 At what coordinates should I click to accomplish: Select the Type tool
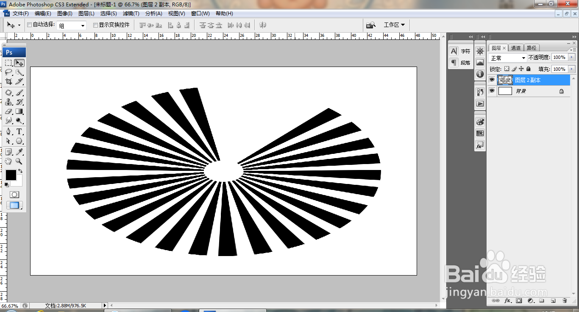[x=19, y=131]
